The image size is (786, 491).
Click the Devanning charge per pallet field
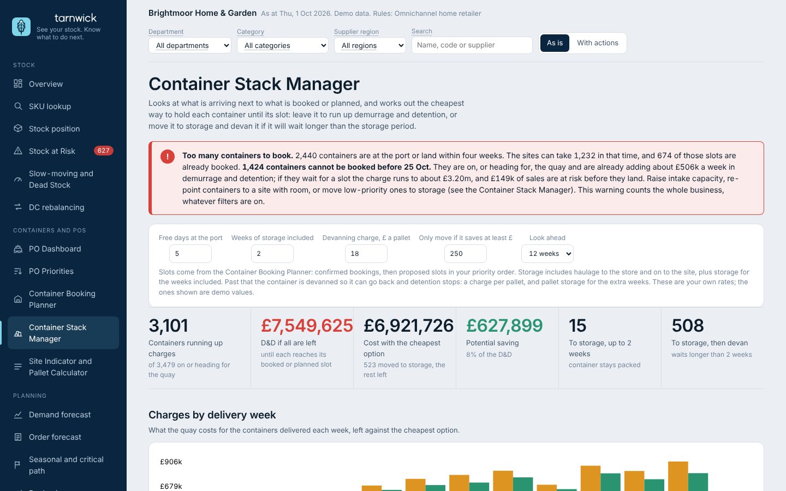pos(366,254)
